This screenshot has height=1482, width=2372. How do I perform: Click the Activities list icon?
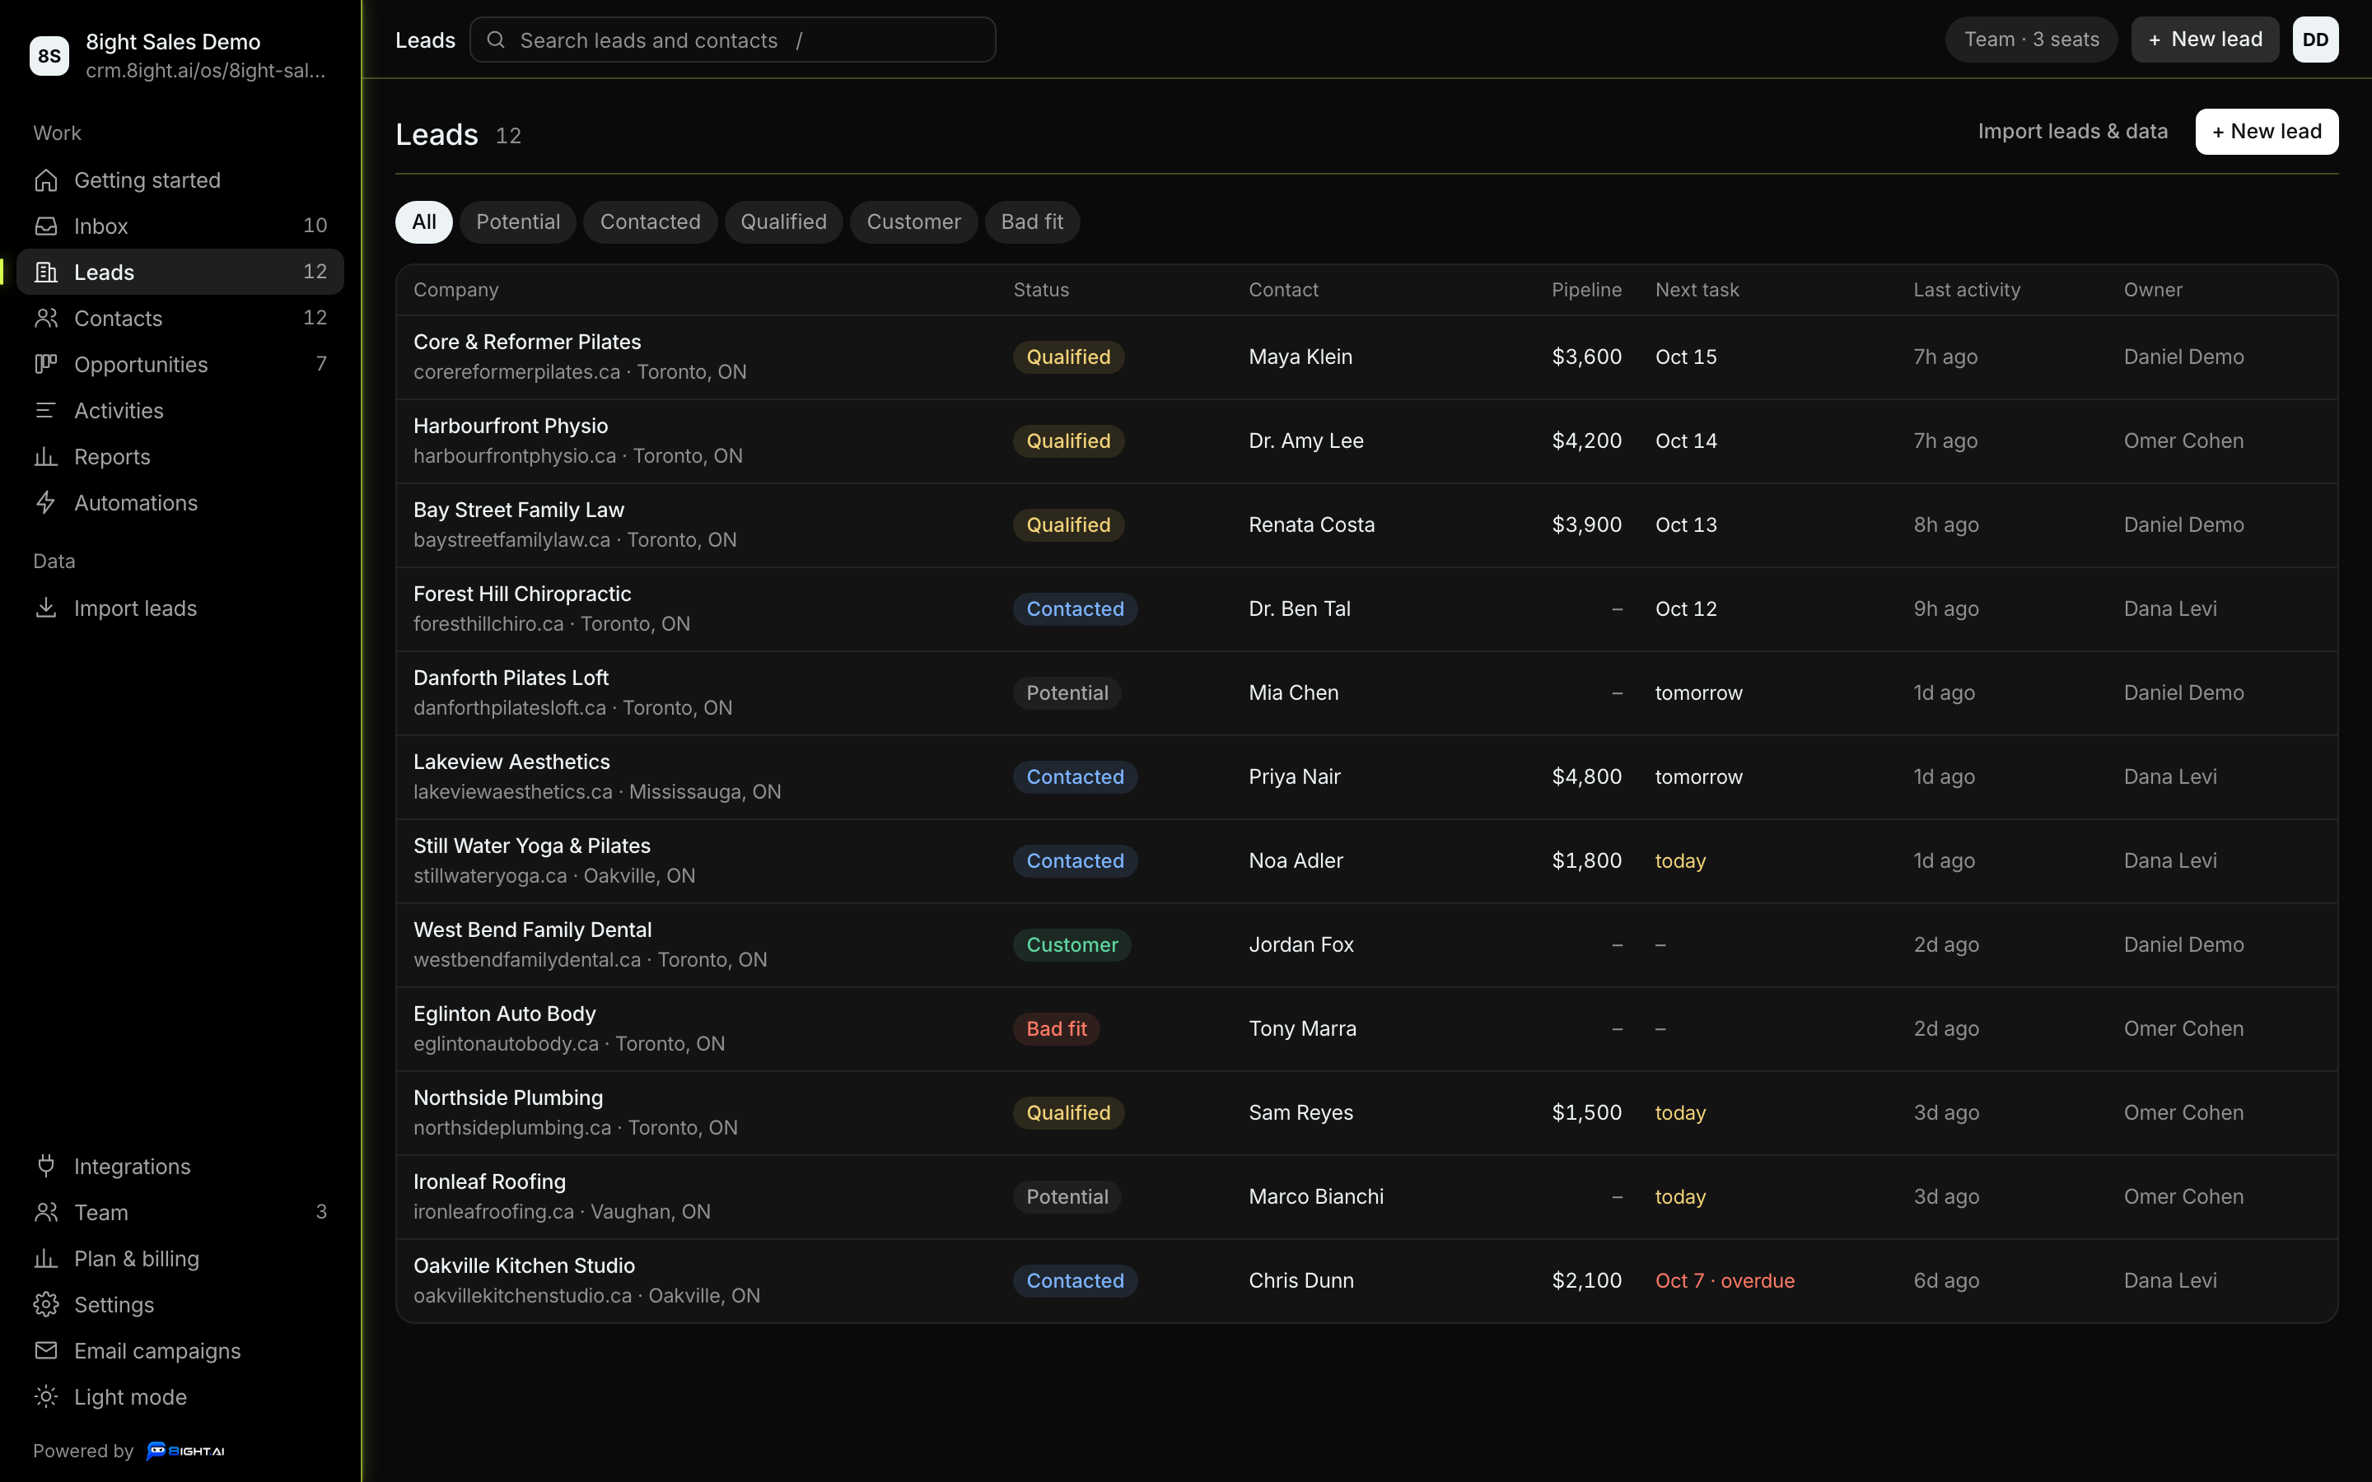46,411
